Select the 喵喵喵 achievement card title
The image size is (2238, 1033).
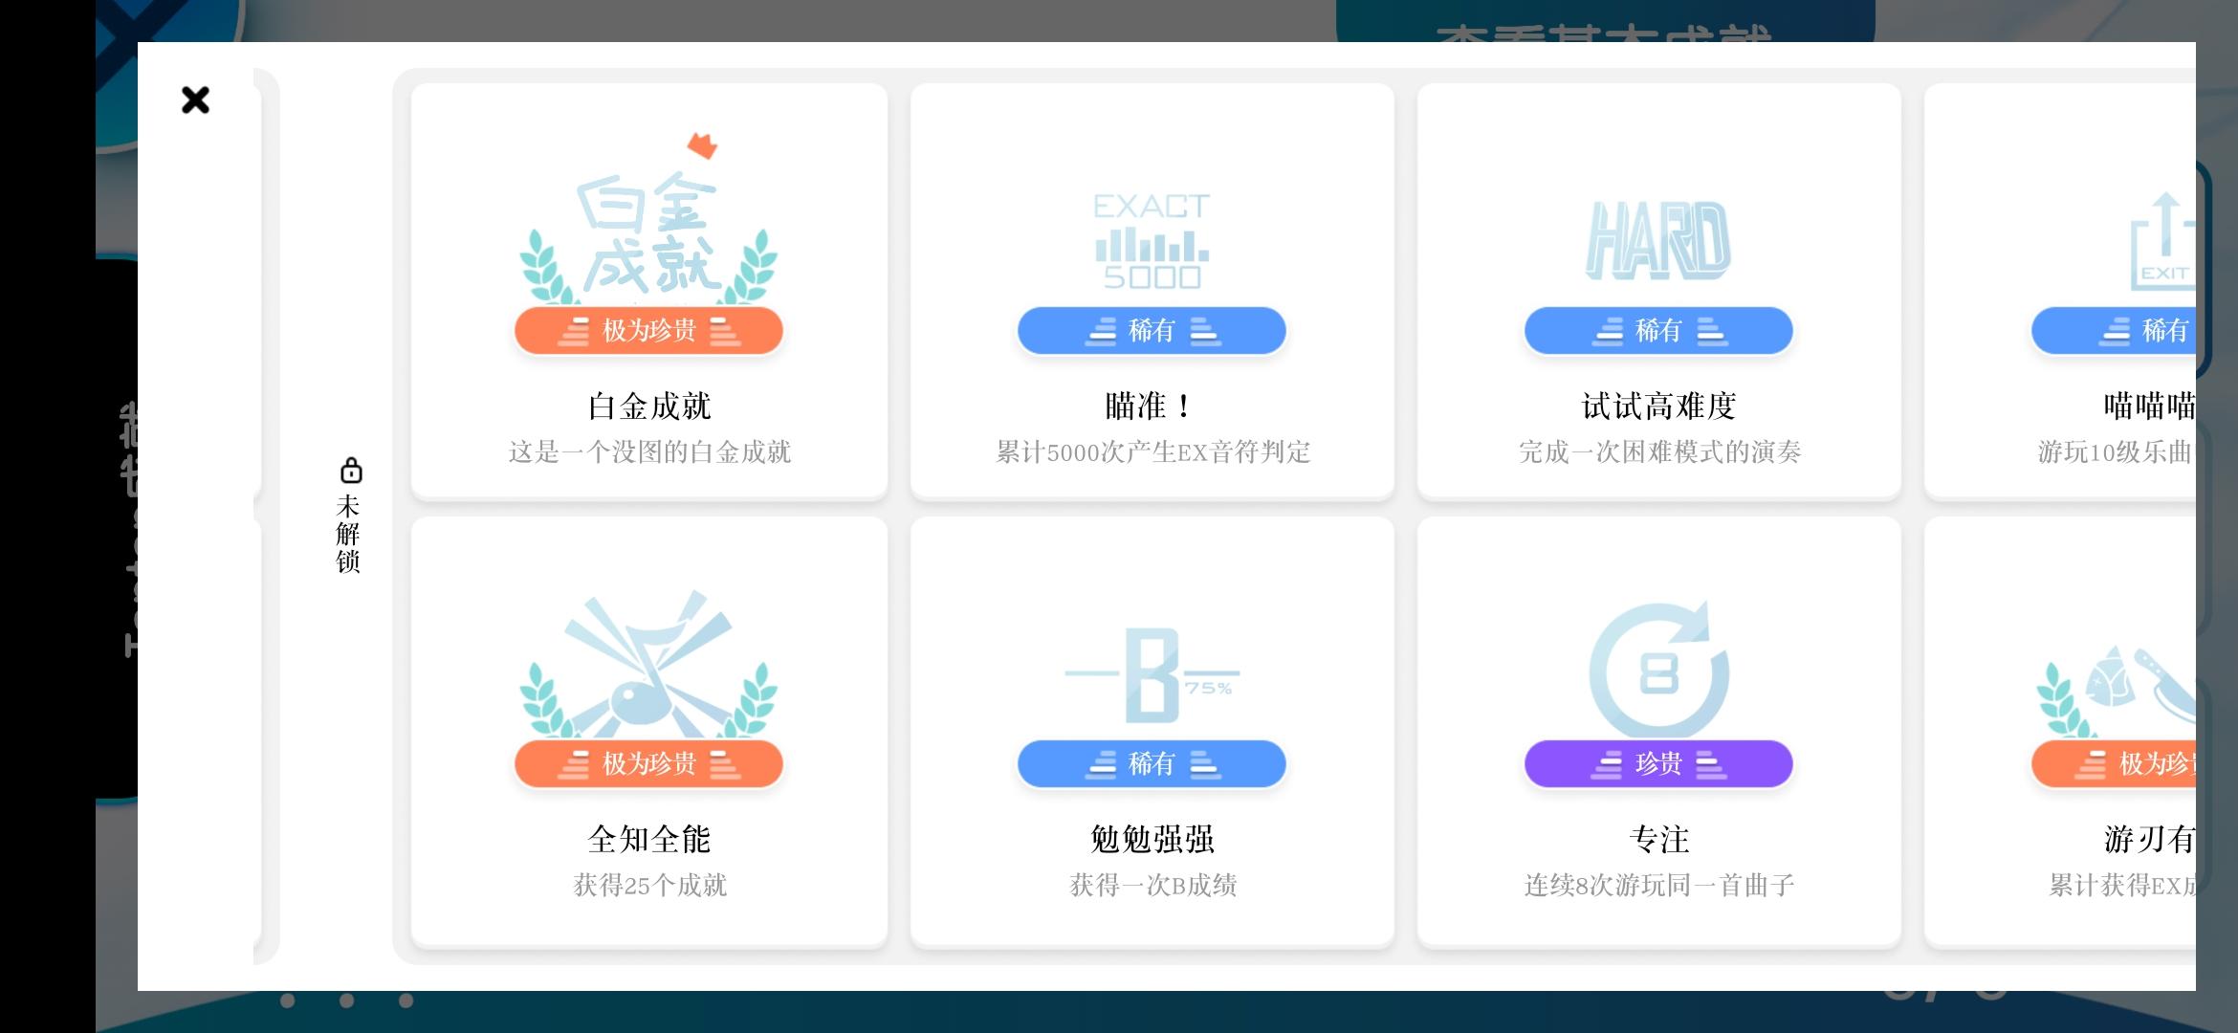point(2148,407)
